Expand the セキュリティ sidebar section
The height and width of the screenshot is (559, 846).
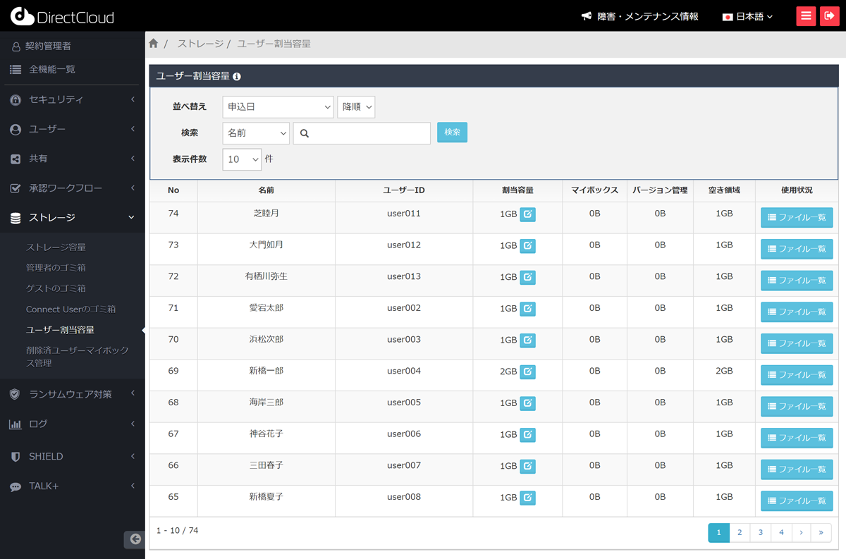(73, 99)
